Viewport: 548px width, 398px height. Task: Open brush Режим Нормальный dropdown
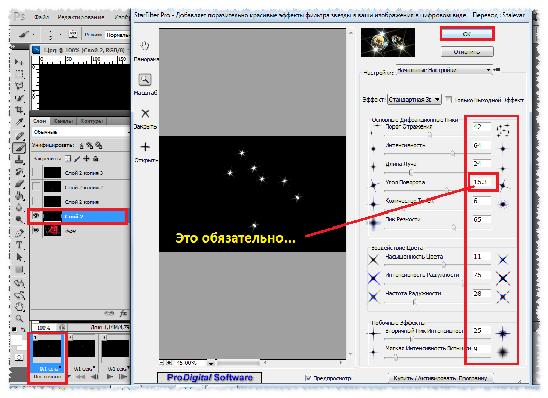point(118,35)
